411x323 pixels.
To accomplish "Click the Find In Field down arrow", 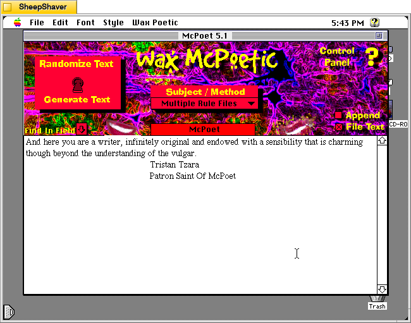I will [x=82, y=129].
